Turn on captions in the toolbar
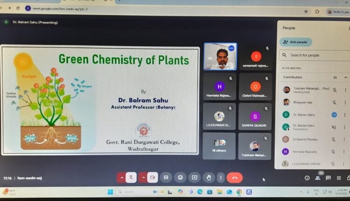Image resolution: width=350 pixels, height=201 pixels. click(166, 178)
